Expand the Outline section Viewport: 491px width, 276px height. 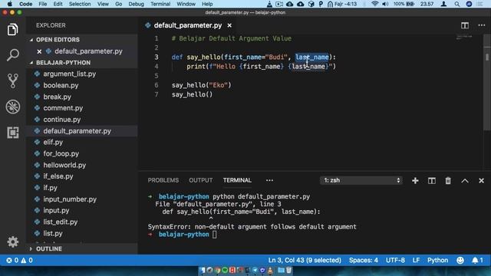pyautogui.click(x=49, y=248)
